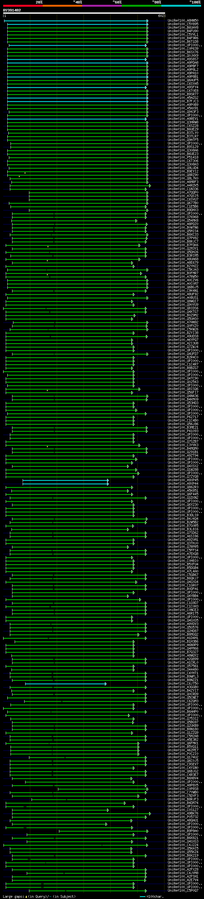Select the query name AV391482

click(12, 10)
